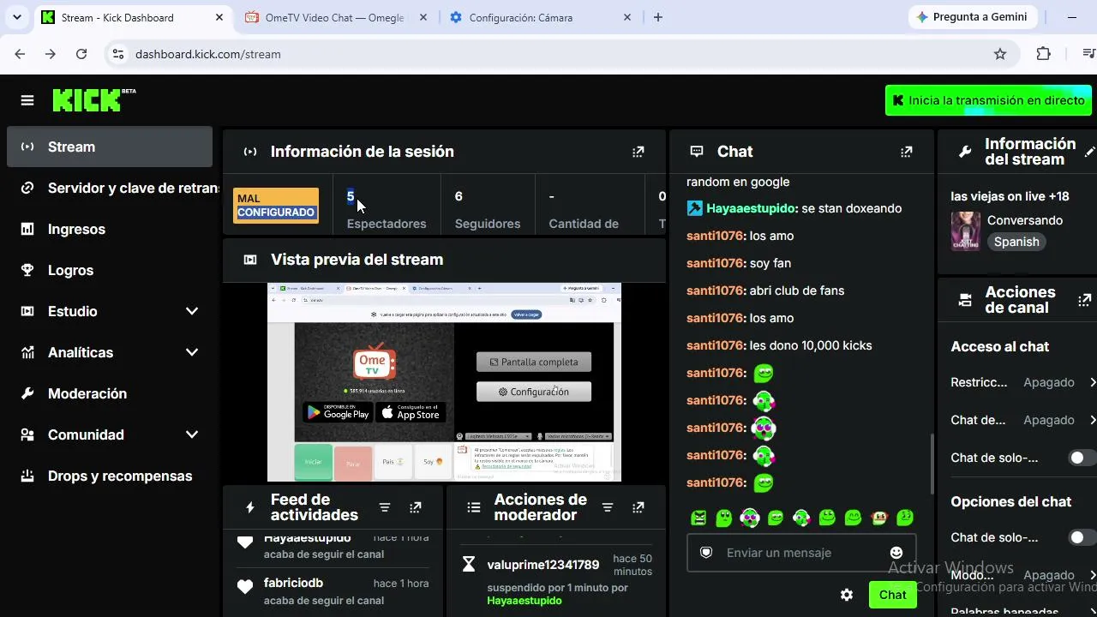Image resolution: width=1097 pixels, height=617 pixels.
Task: Switch to the Configuración: Cámara tab
Action: click(539, 17)
